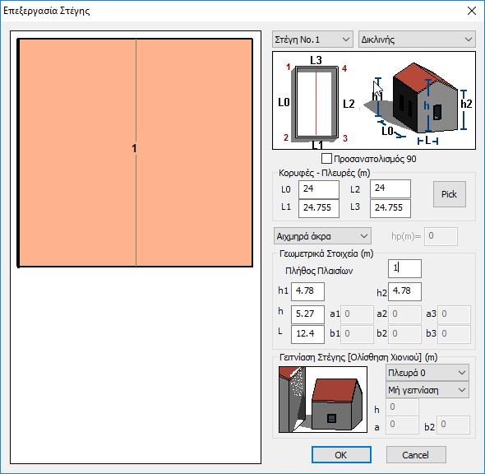Image resolution: width=485 pixels, height=474 pixels.
Task: Click the h ridge height field 5.27
Action: [307, 314]
